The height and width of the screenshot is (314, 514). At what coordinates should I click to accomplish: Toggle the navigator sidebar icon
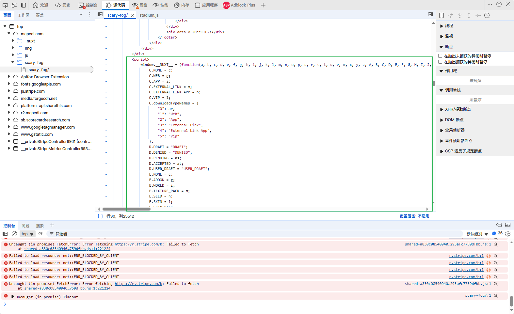tap(100, 15)
